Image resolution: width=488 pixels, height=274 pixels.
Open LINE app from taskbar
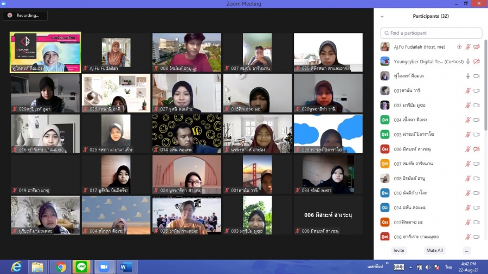tap(82, 267)
